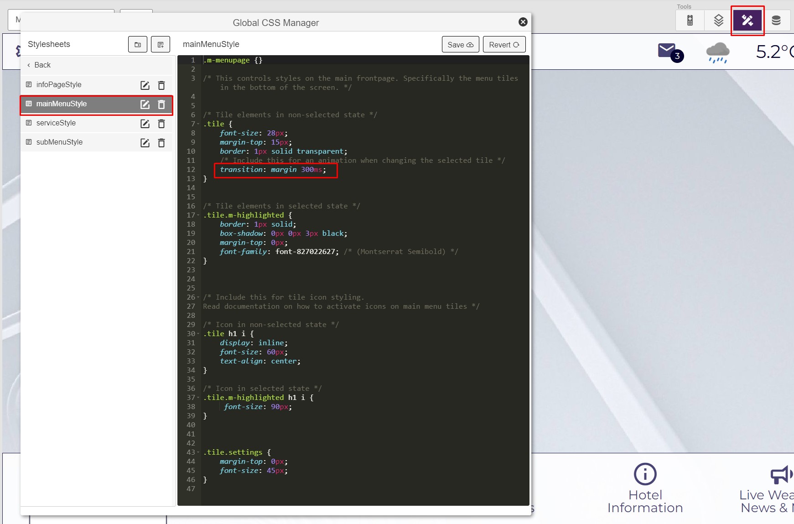Click the '.m-menupage {}' first line
Viewport: 794px width, 524px height.
(x=233, y=60)
